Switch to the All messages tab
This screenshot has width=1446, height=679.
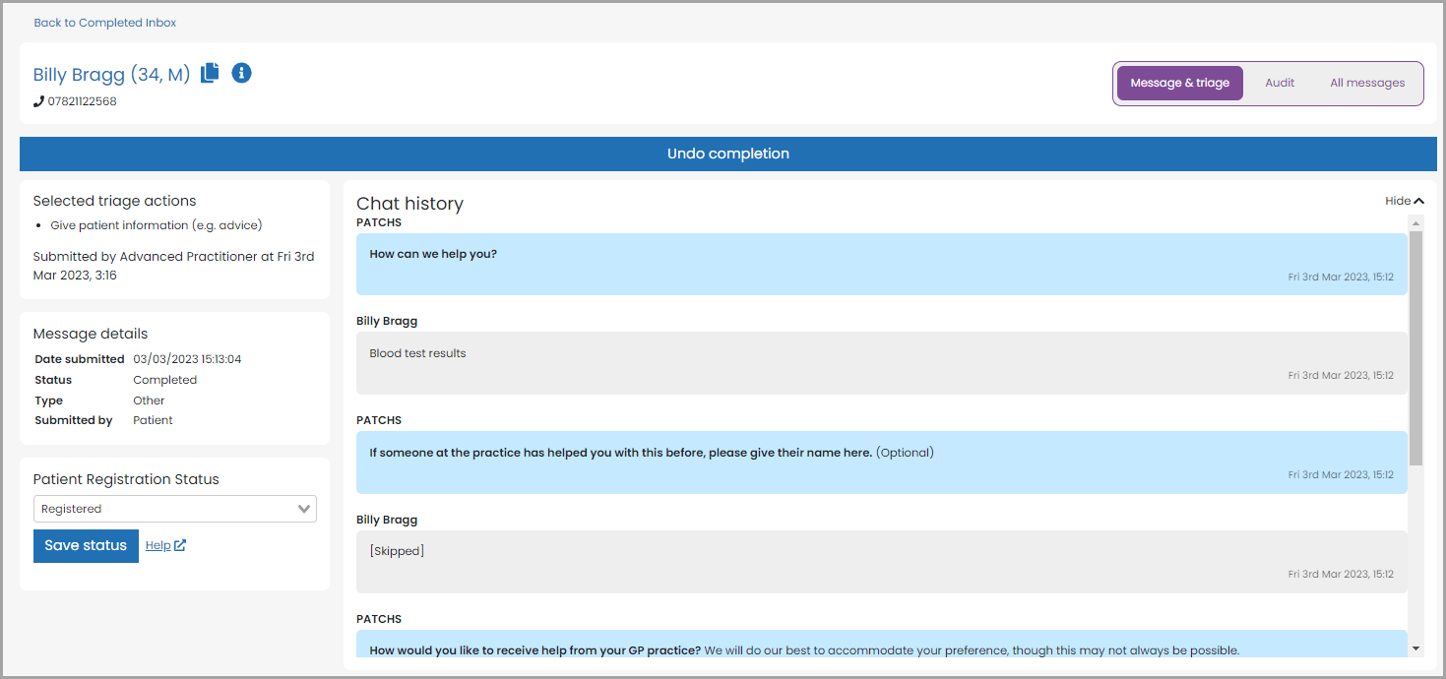coord(1367,83)
